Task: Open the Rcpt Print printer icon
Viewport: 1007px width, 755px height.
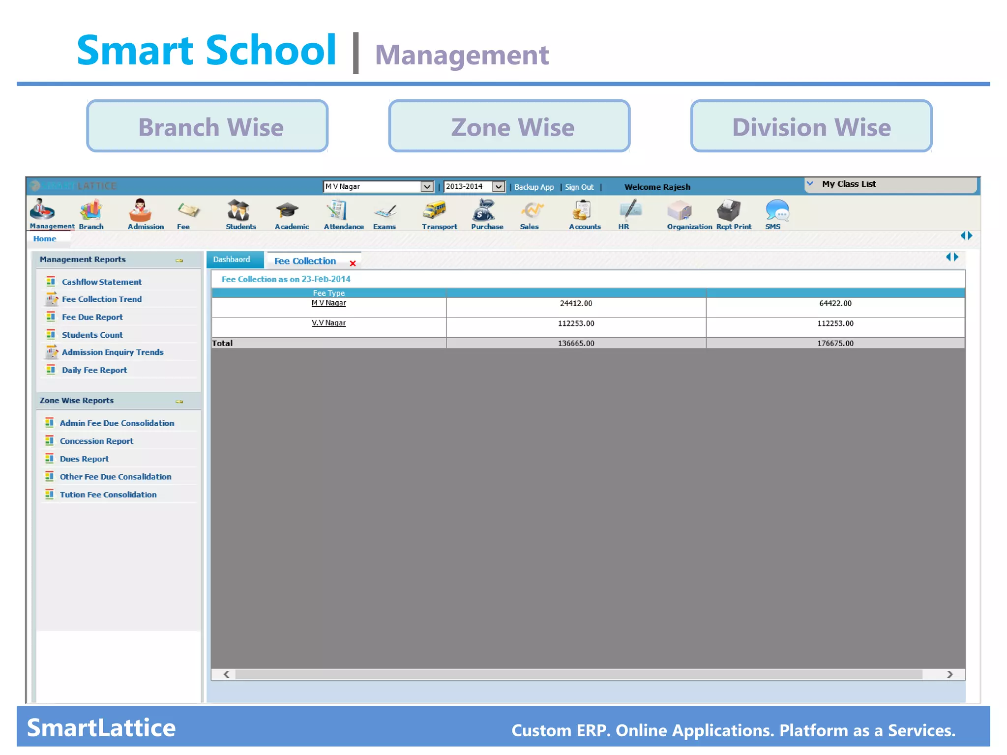Action: (728, 210)
